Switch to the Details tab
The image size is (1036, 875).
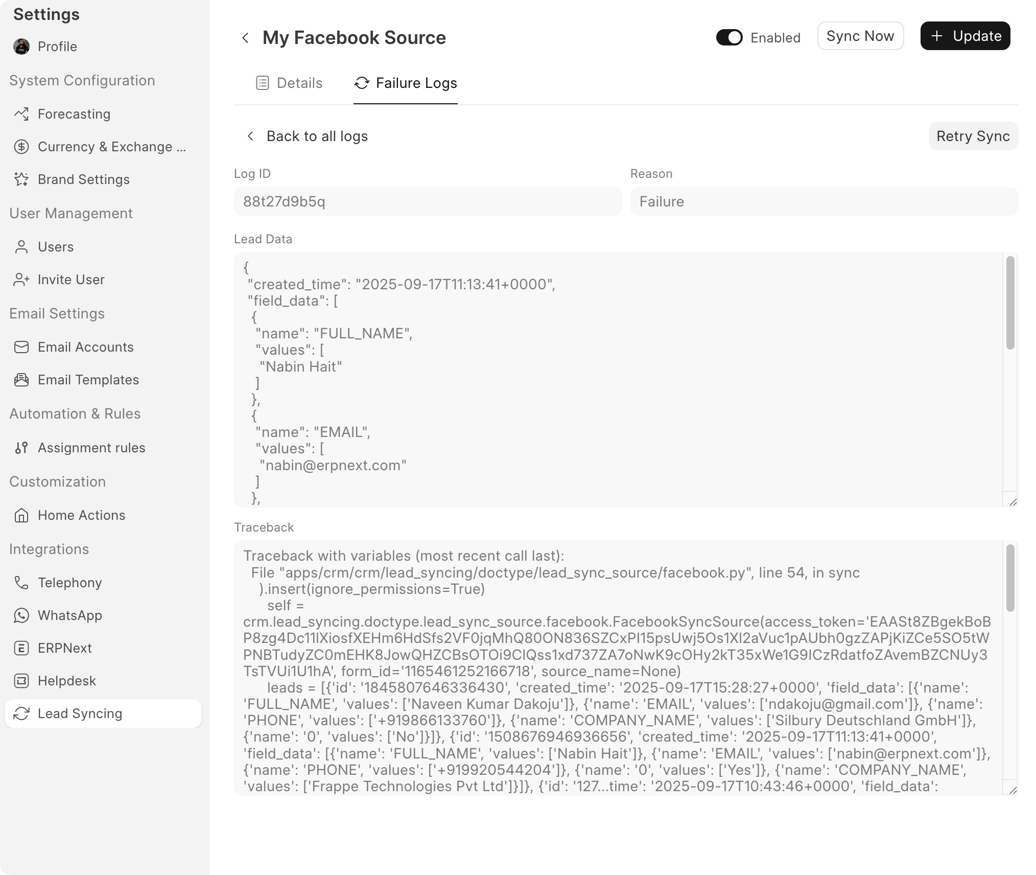(289, 83)
